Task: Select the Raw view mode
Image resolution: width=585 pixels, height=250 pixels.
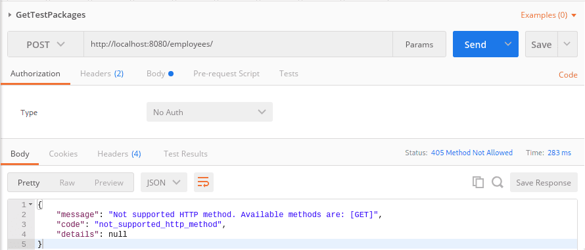Action: point(67,182)
